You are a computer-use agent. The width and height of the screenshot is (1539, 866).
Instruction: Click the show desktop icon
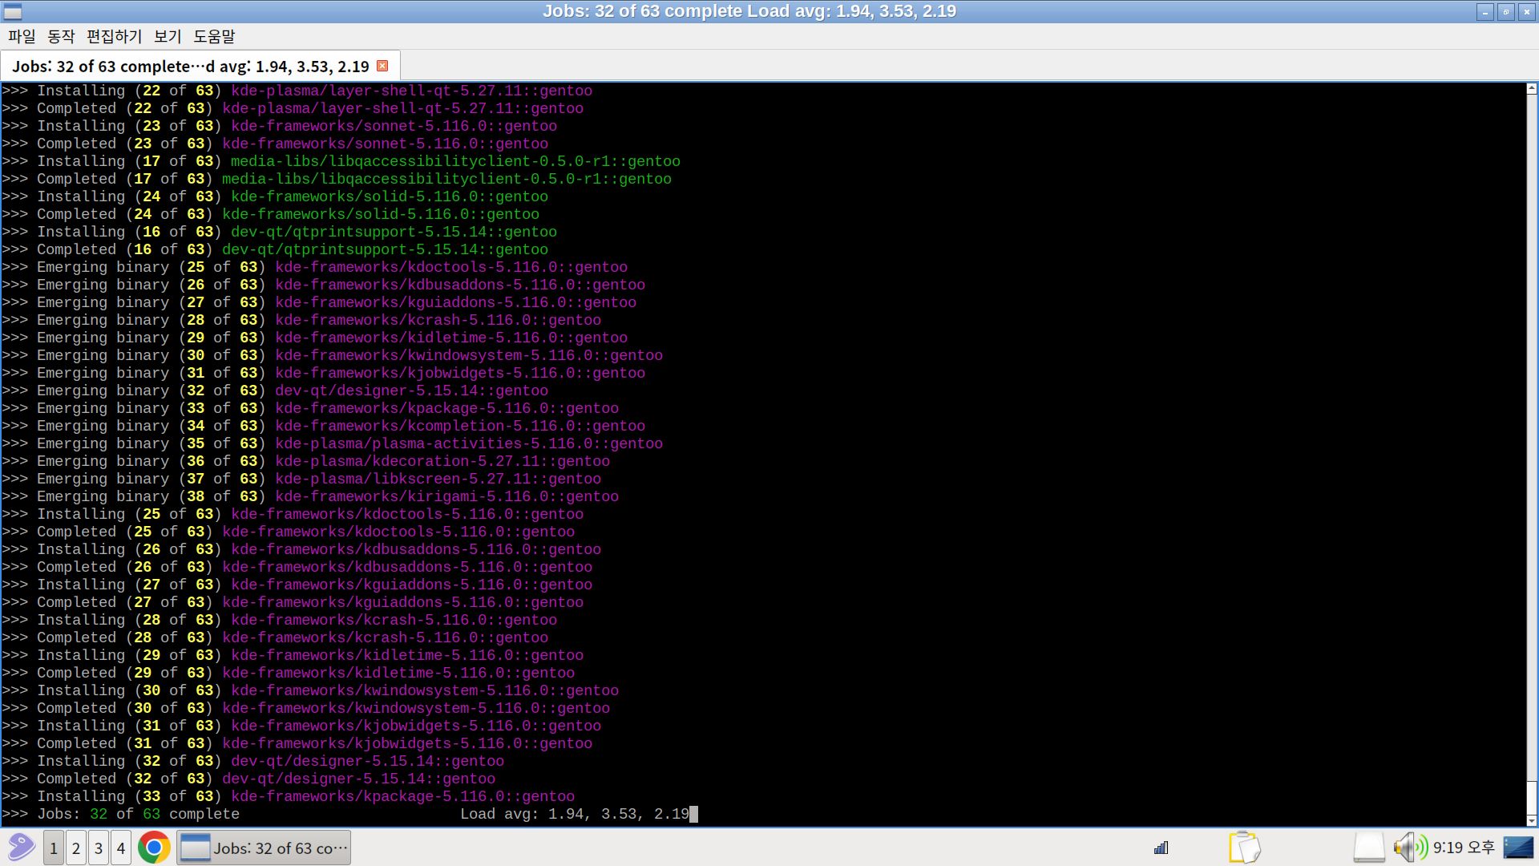[x=1518, y=848]
